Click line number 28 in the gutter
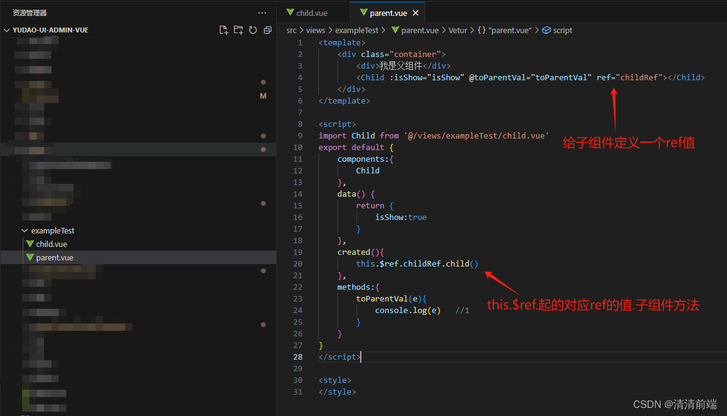The height and width of the screenshot is (416, 727). point(298,357)
